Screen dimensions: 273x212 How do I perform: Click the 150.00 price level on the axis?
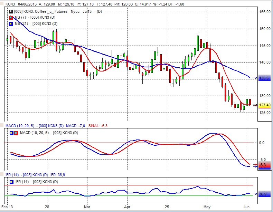pos(265,29)
